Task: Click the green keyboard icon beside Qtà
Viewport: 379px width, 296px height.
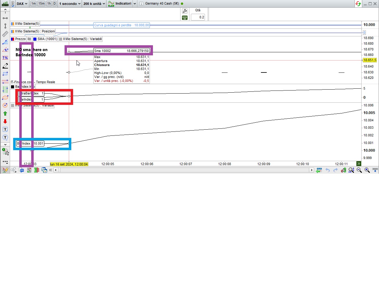Action: click(185, 18)
